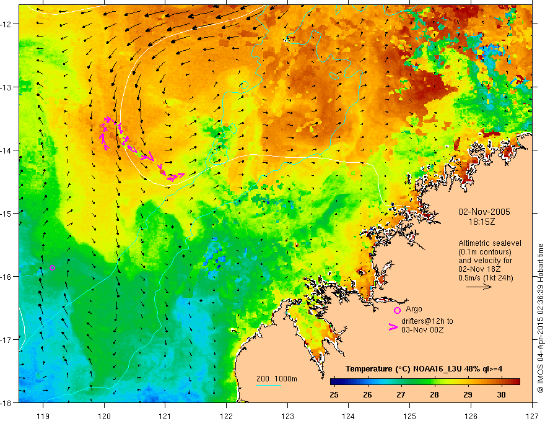
Task: Click the temperature color scale bar
Action: click(425, 382)
